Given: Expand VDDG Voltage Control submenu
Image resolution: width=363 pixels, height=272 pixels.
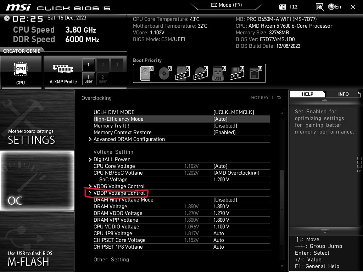Looking at the screenshot, I should click(119, 186).
